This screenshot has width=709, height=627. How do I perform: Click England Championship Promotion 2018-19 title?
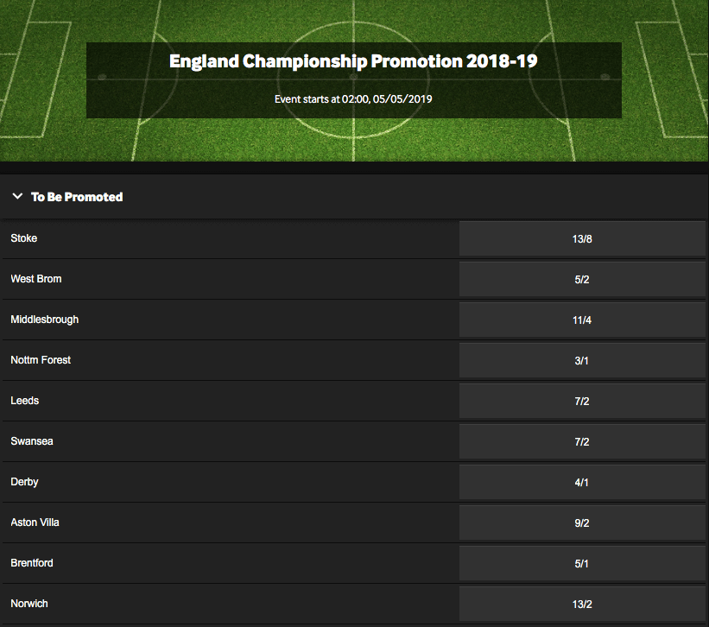[353, 61]
